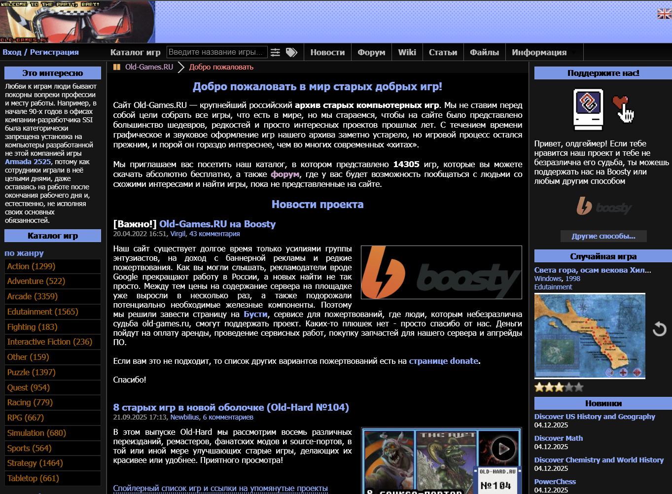Click the Old-Games.RU breadcrumb link
672x494 pixels.
(149, 67)
